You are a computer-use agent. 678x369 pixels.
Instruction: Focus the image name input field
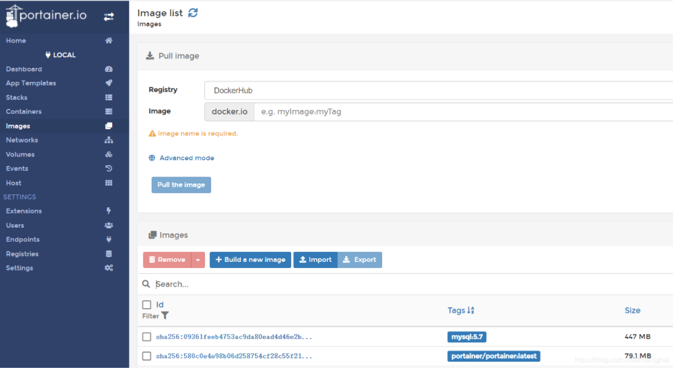pos(464,112)
